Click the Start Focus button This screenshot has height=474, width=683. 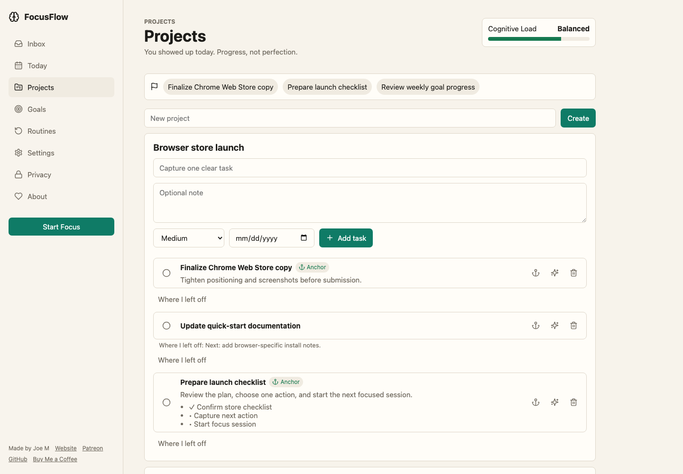(61, 227)
